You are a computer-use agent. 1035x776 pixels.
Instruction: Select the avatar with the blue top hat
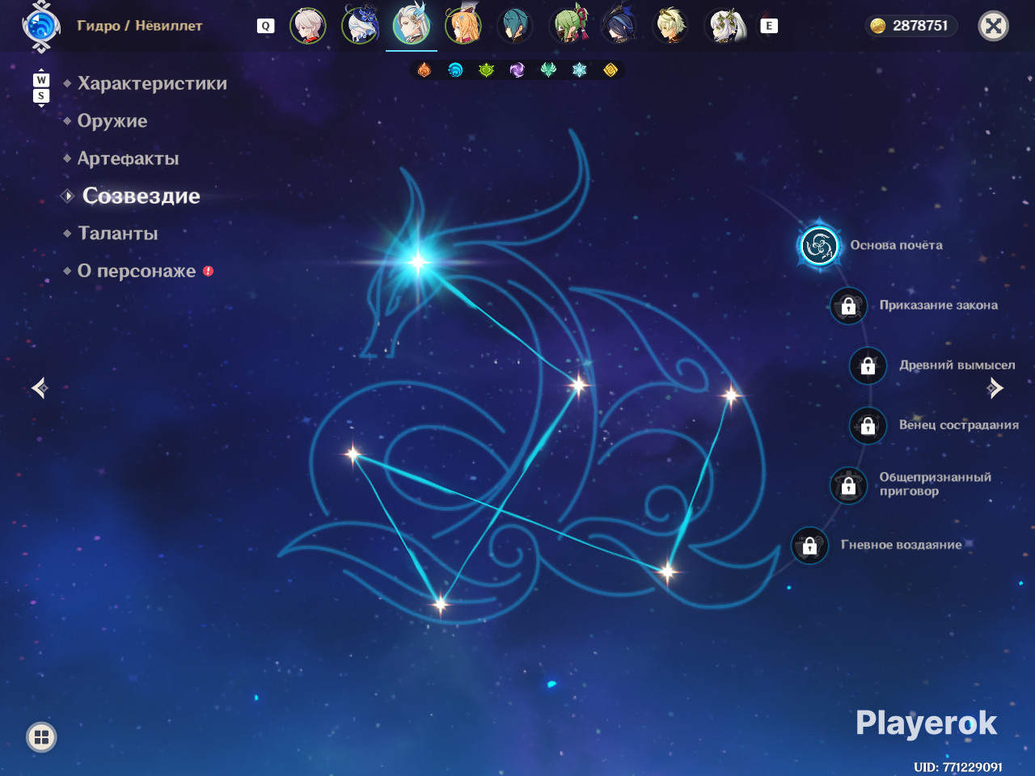360,26
